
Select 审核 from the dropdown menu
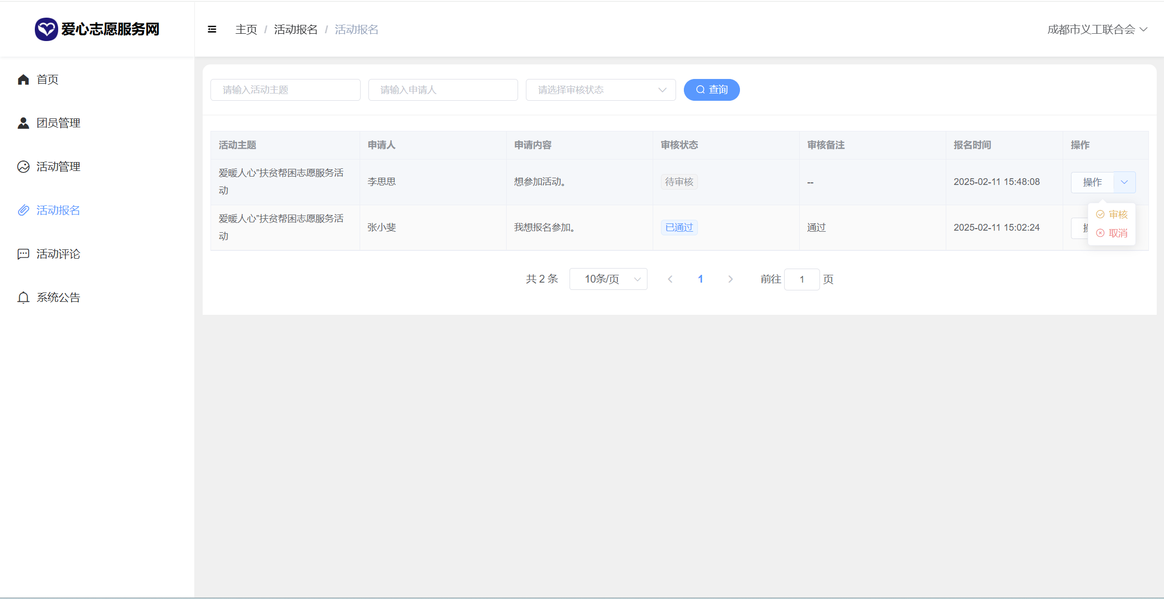1112,215
